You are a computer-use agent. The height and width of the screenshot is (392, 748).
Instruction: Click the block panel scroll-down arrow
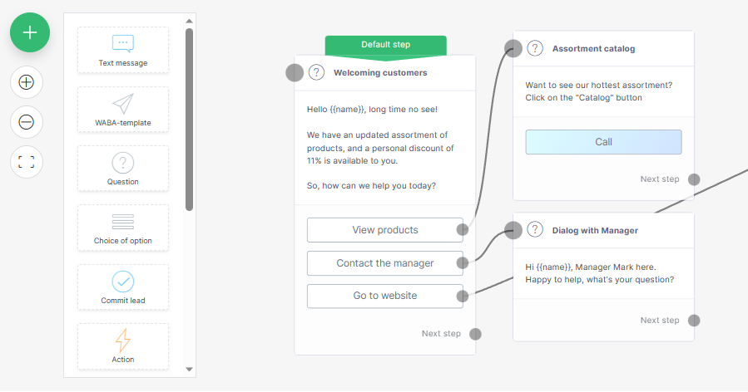click(190, 369)
